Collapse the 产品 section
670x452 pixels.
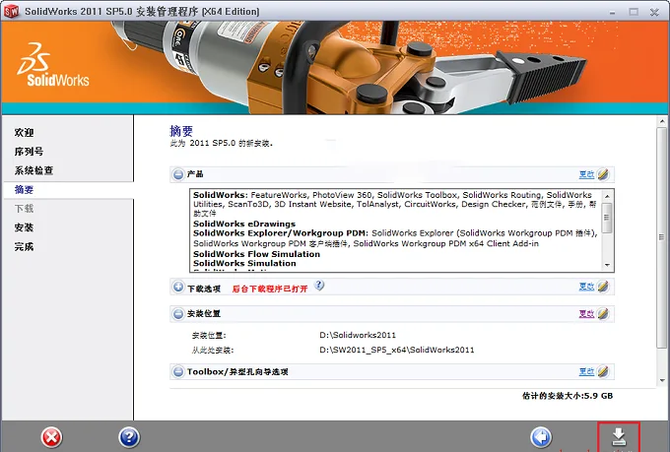pos(178,174)
